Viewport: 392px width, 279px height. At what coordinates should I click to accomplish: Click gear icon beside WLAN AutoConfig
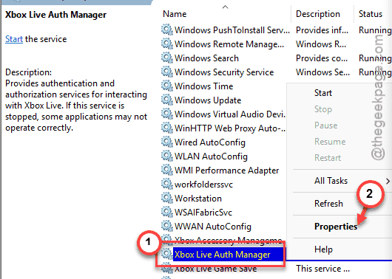coord(166,156)
